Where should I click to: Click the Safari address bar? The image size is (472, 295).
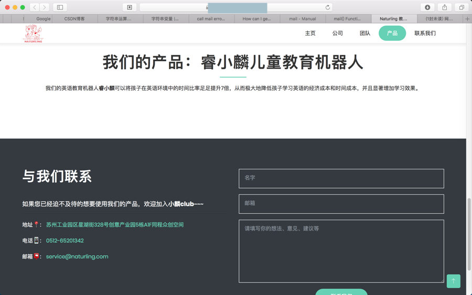click(x=236, y=7)
